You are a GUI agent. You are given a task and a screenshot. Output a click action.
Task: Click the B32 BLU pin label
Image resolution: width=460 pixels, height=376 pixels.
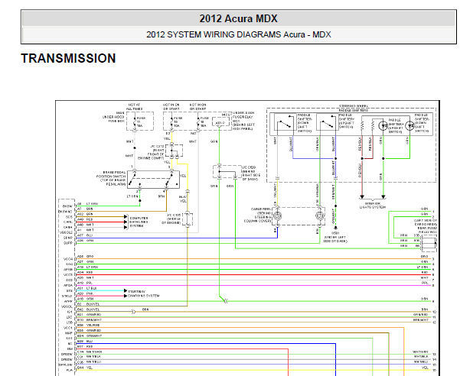[x=85, y=341]
